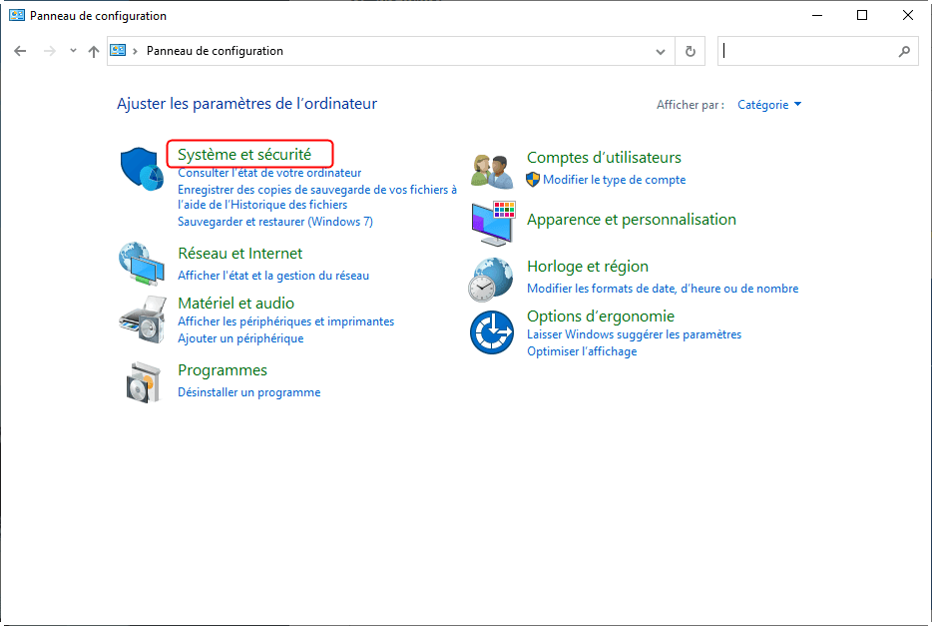The image size is (932, 626).
Task: Open recent locations dropdown arrow
Action: pyautogui.click(x=73, y=51)
